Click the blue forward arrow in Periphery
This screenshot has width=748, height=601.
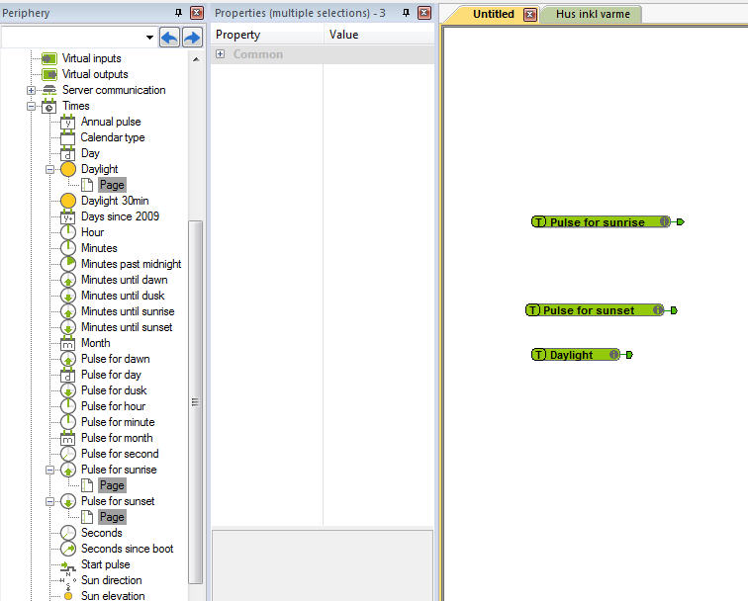coord(192,38)
